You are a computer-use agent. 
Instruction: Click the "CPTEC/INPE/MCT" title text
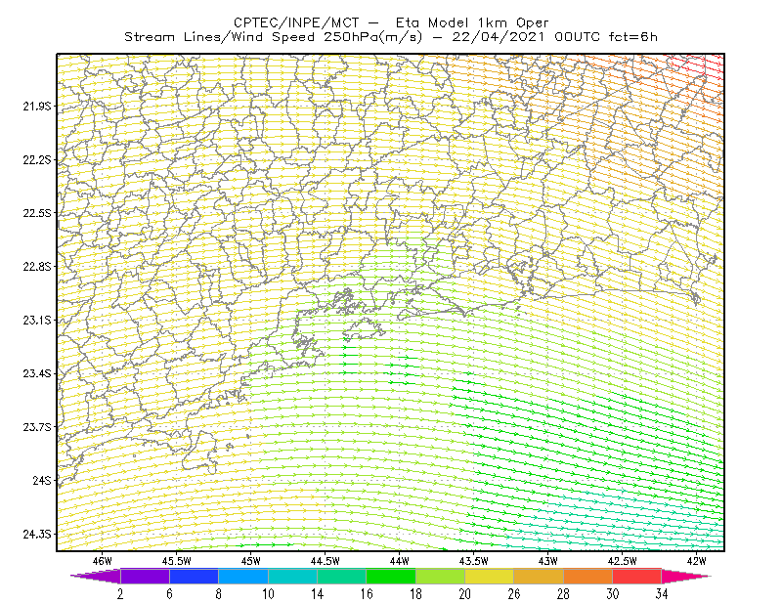[x=296, y=22]
